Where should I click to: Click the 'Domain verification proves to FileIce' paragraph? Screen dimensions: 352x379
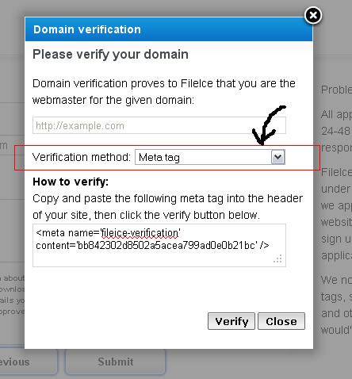(x=164, y=92)
